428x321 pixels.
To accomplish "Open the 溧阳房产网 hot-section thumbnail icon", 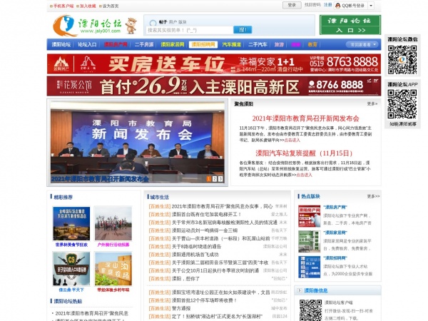I will 310,216.
